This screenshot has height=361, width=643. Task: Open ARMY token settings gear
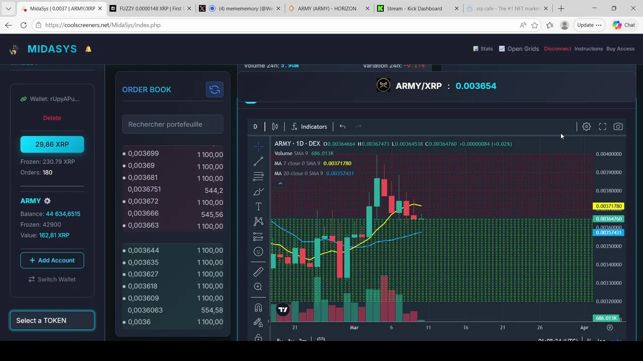47,201
